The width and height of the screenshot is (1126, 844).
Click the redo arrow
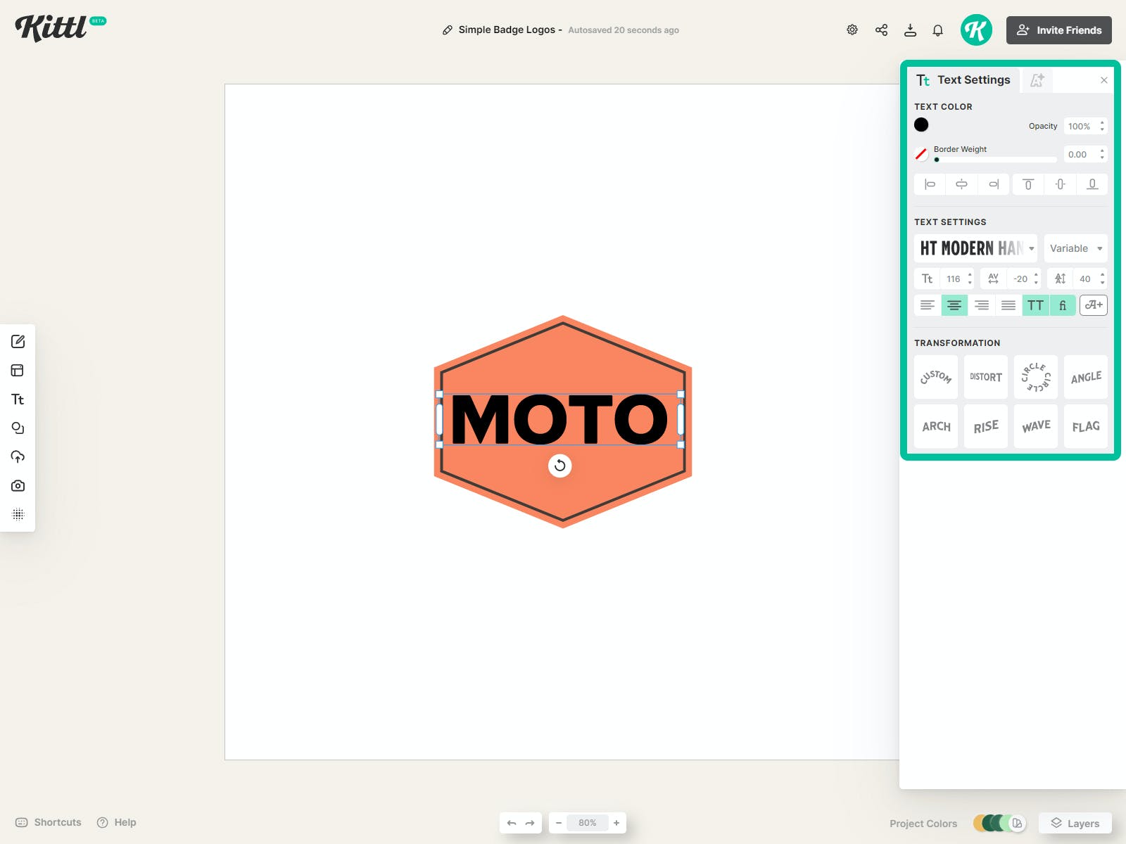(530, 823)
